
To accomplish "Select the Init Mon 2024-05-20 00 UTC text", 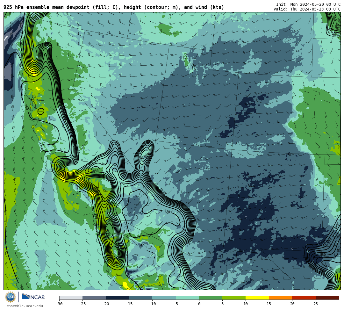I will [308, 4].
